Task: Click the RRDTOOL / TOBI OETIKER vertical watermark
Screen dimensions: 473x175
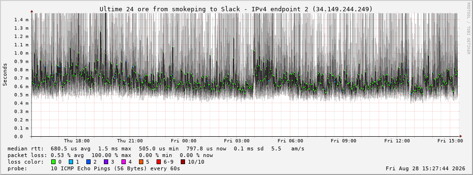Action: [x=468, y=28]
